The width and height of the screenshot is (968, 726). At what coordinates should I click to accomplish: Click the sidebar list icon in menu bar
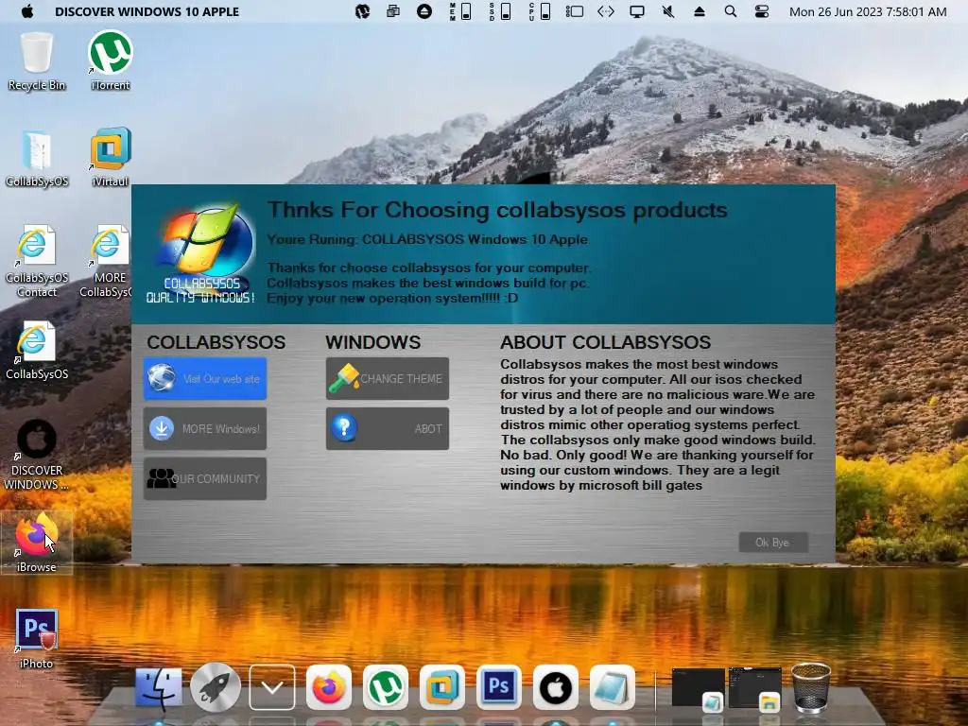(x=574, y=11)
